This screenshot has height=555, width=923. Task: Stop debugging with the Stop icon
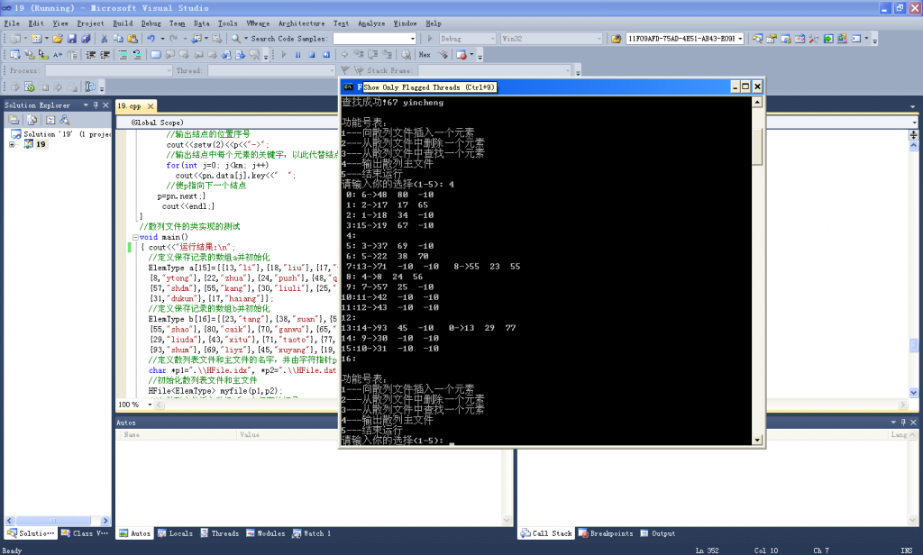point(312,55)
